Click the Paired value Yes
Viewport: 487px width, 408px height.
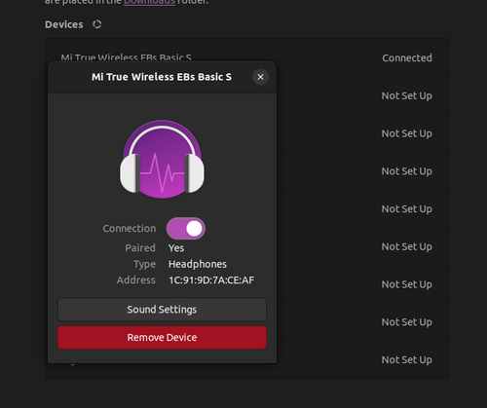coord(176,248)
